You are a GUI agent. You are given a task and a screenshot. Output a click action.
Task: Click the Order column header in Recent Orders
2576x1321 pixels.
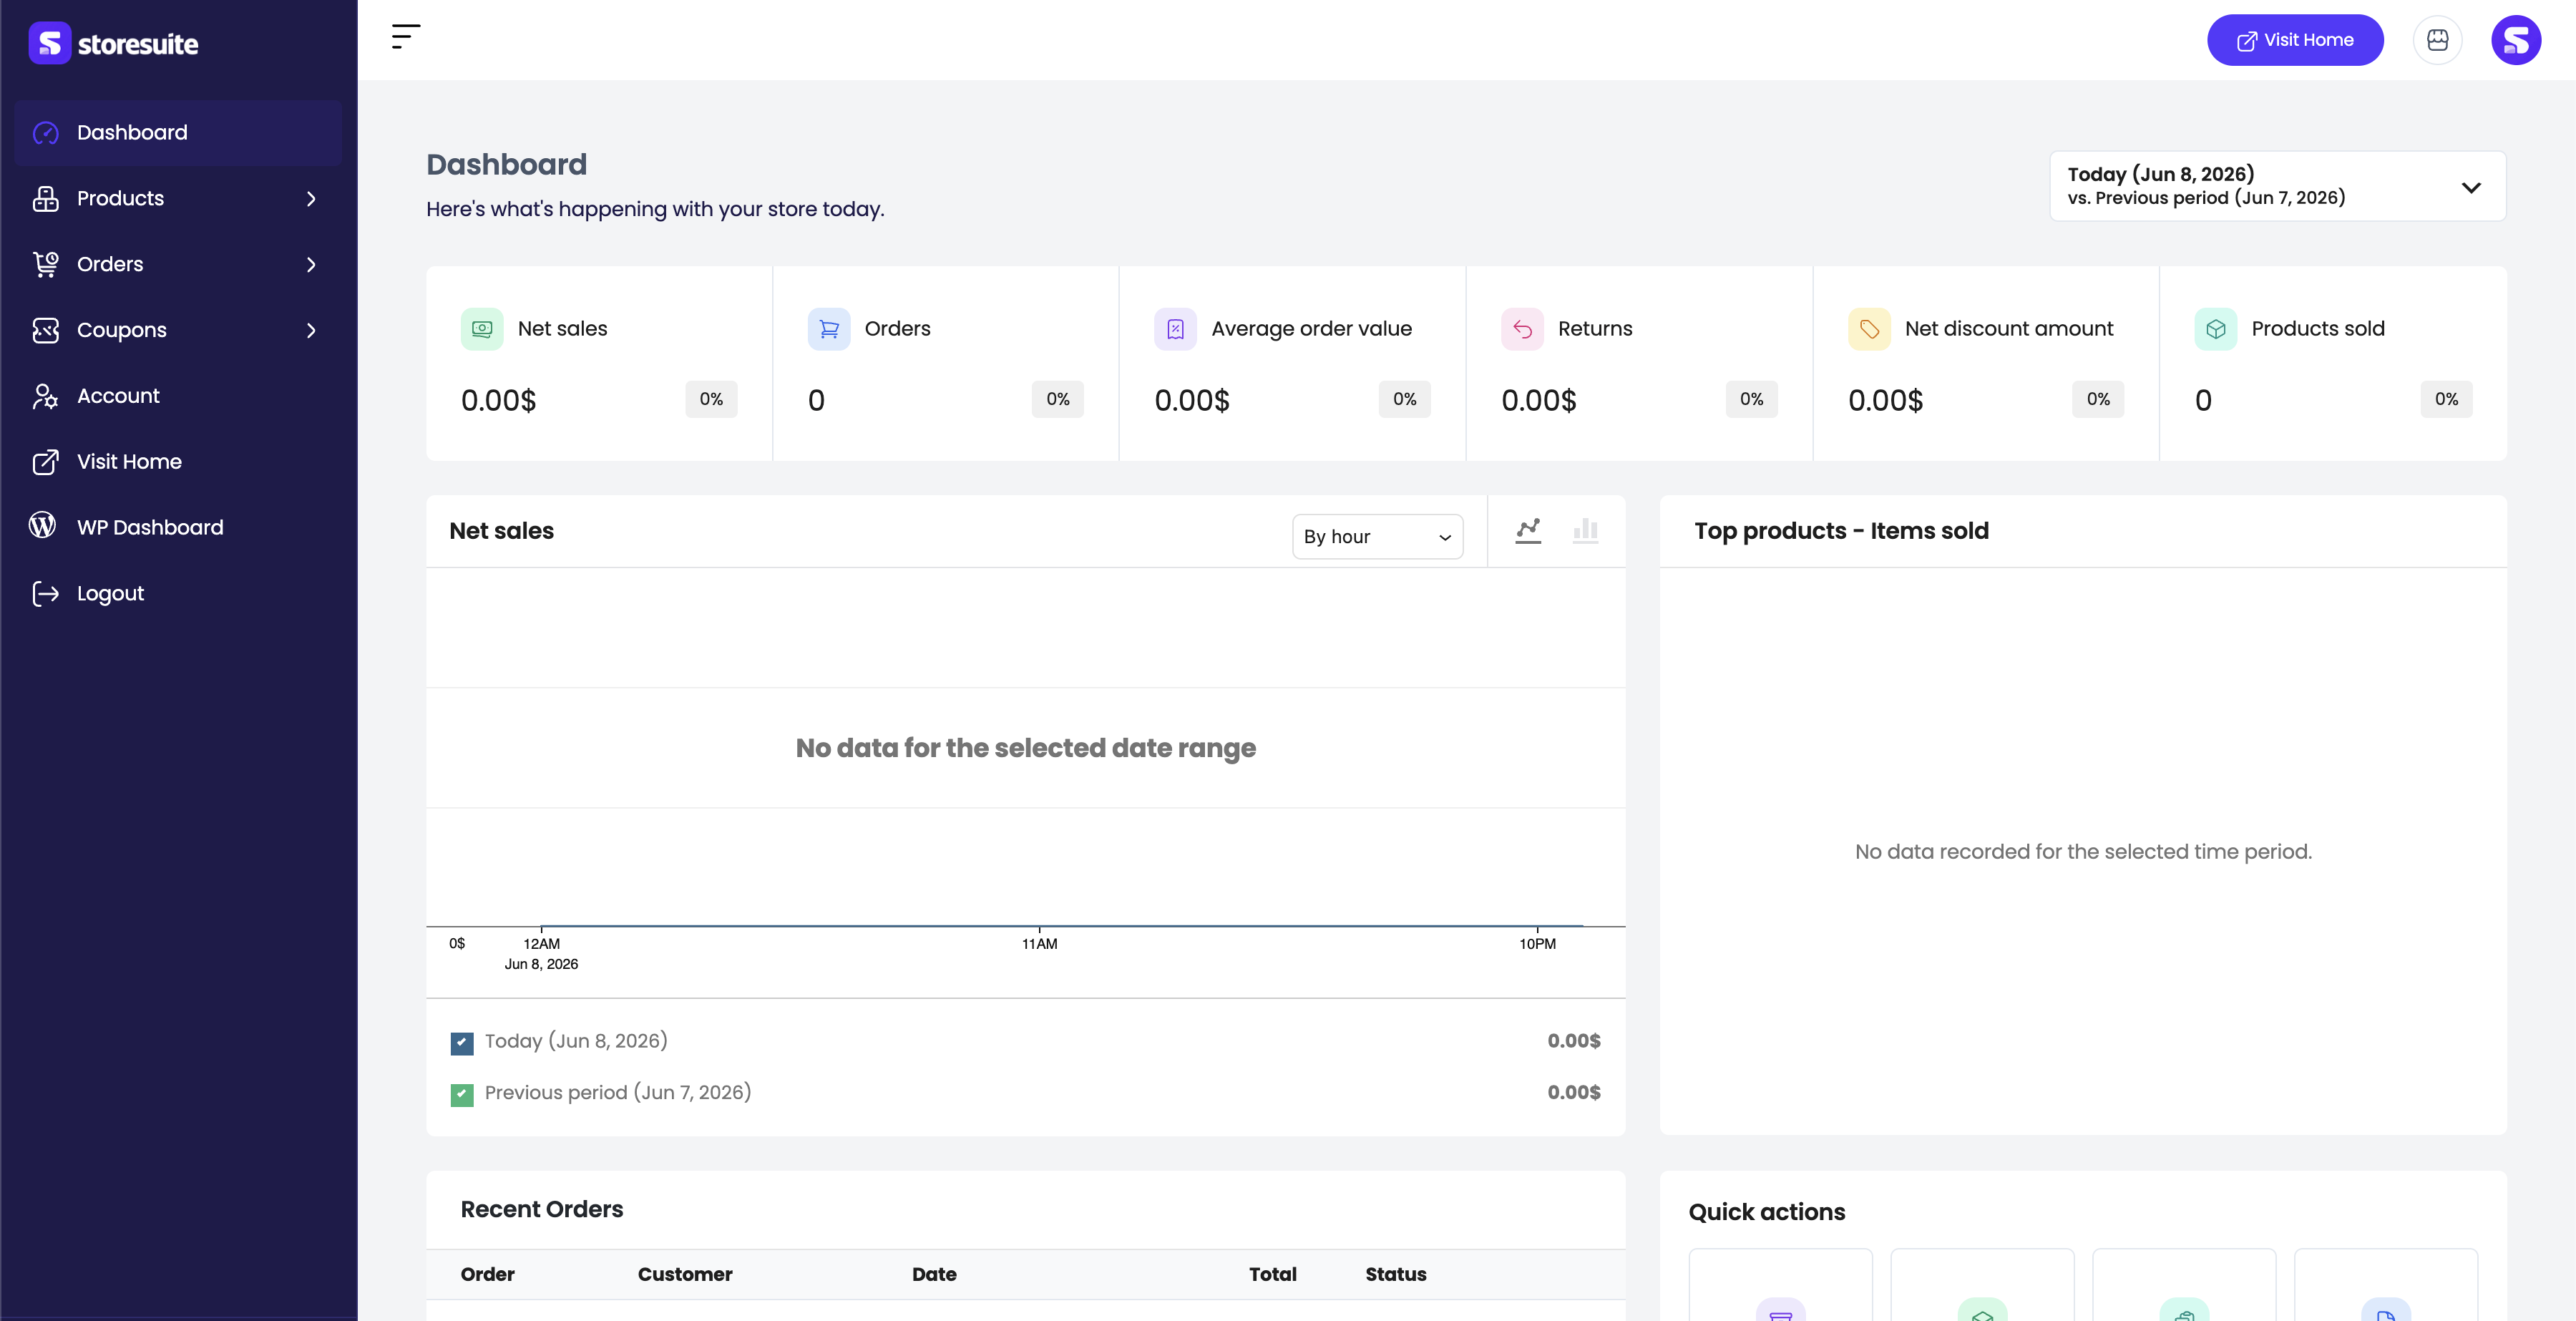point(487,1274)
